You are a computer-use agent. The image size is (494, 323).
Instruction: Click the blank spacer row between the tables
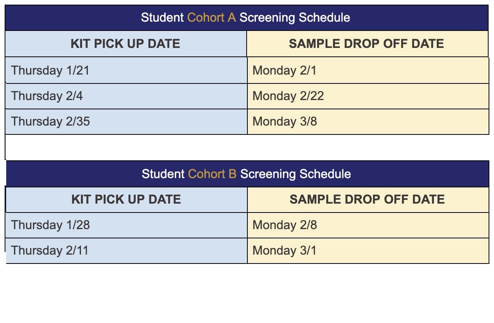pos(247,147)
